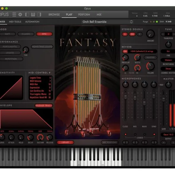Select Stereo Double L channel
175x175 pixels.
[125, 34]
